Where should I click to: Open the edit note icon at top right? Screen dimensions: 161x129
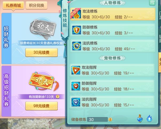click(152, 2)
